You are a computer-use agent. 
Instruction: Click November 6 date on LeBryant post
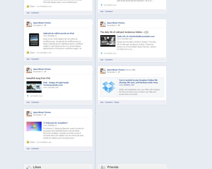(112, 25)
